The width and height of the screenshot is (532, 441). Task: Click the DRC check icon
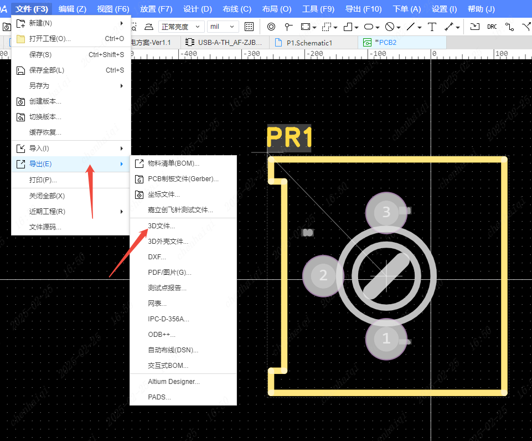tap(492, 27)
